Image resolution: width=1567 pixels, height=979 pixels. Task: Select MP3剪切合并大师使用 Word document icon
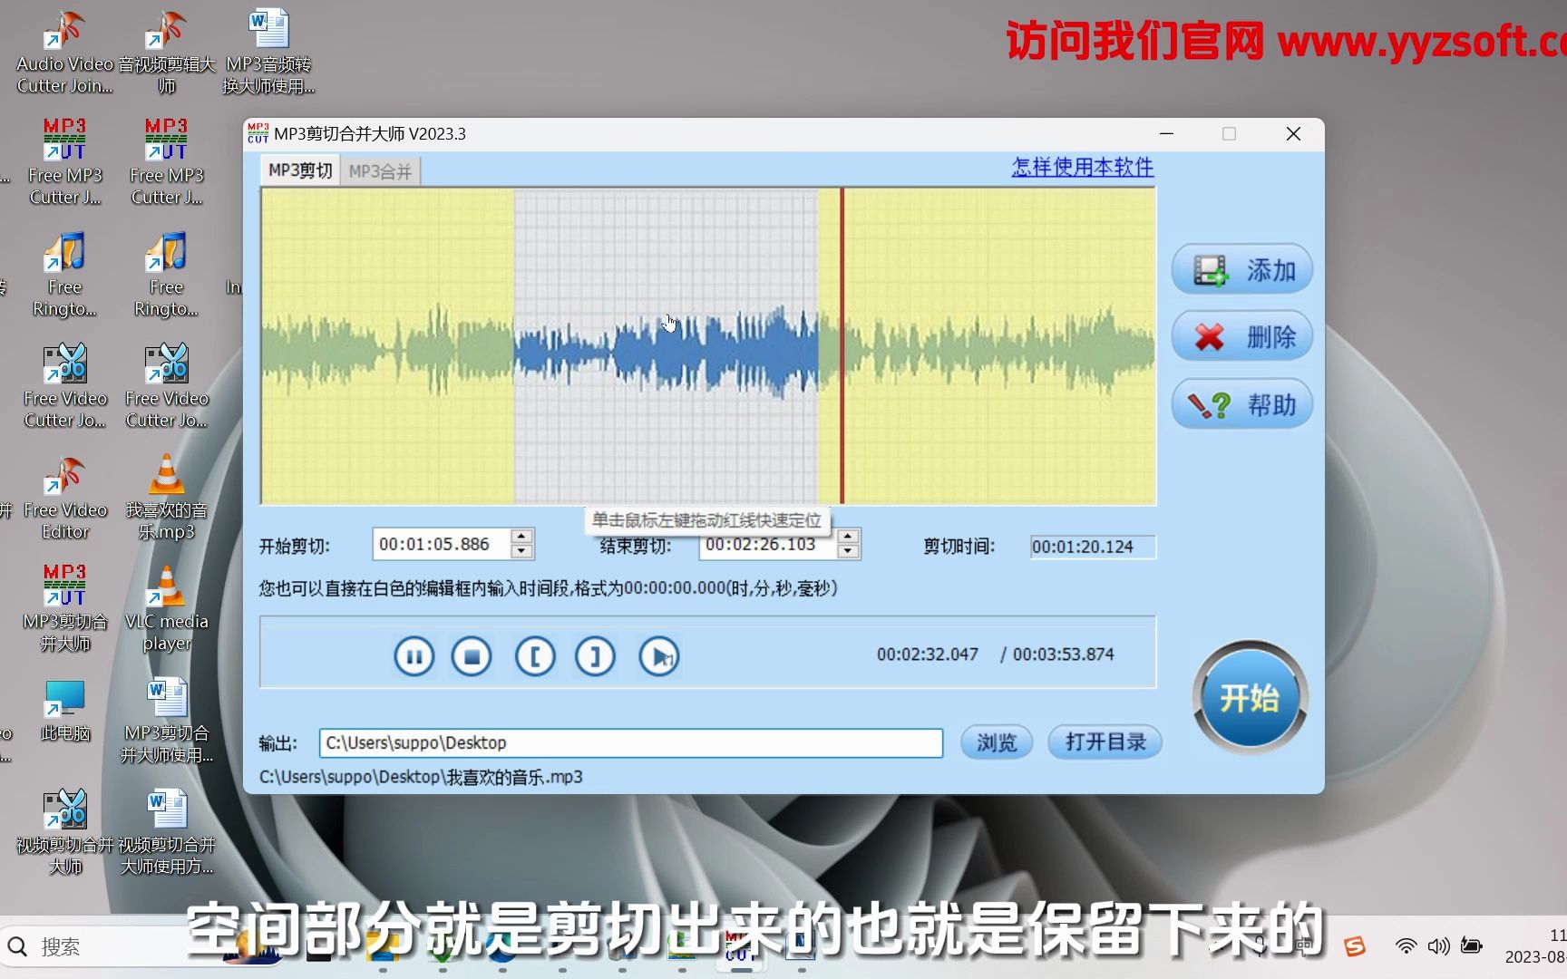click(x=167, y=721)
